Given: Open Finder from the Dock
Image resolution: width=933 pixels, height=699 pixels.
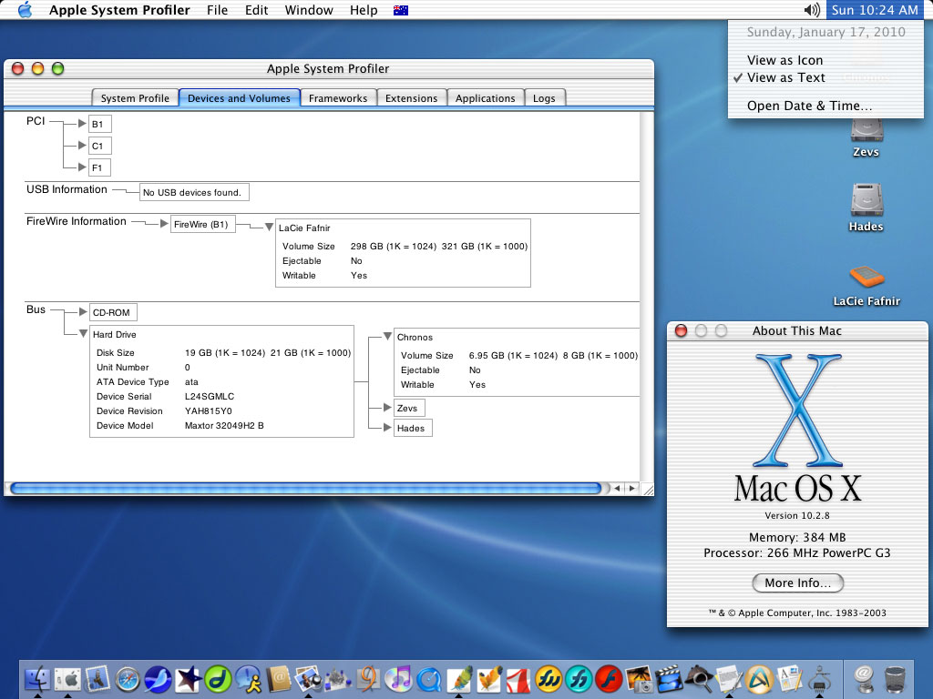Looking at the screenshot, I should [36, 679].
